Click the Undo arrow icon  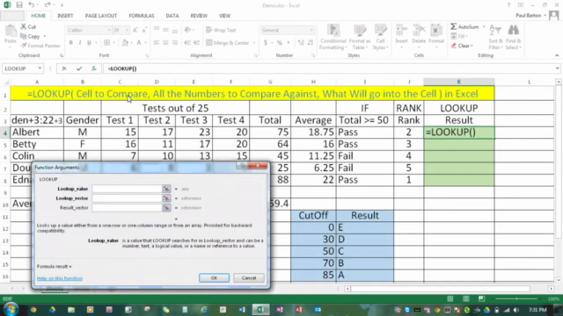(32, 5)
